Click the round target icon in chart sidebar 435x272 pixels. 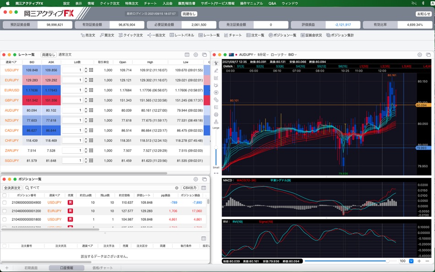pos(216,92)
